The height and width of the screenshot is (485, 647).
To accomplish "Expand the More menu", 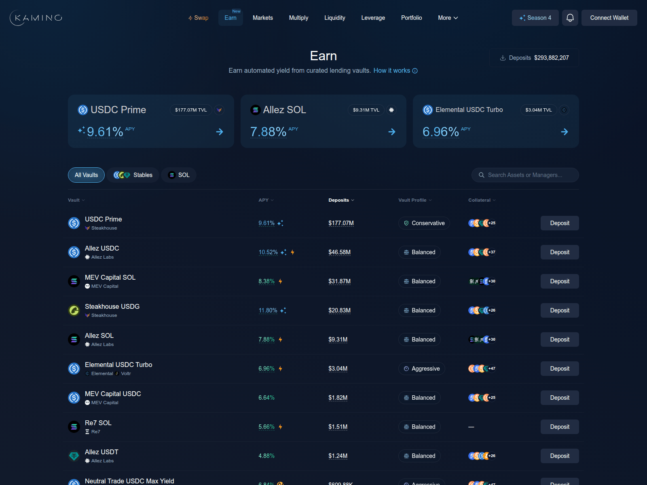I will (x=448, y=18).
